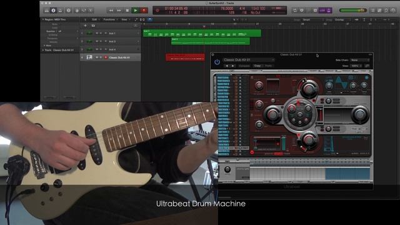This screenshot has width=400, height=225.
Task: Select the Inst 1 track header
Action: point(110,33)
